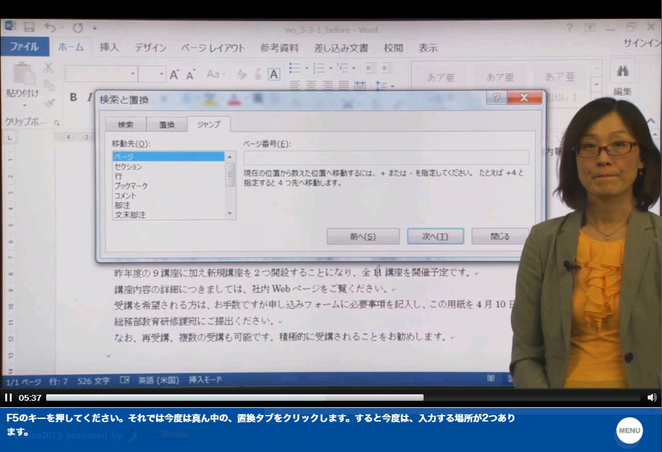This screenshot has width=662, height=452.
Task: Open the クリップボー... dialog launcher
Action: pyautogui.click(x=57, y=123)
